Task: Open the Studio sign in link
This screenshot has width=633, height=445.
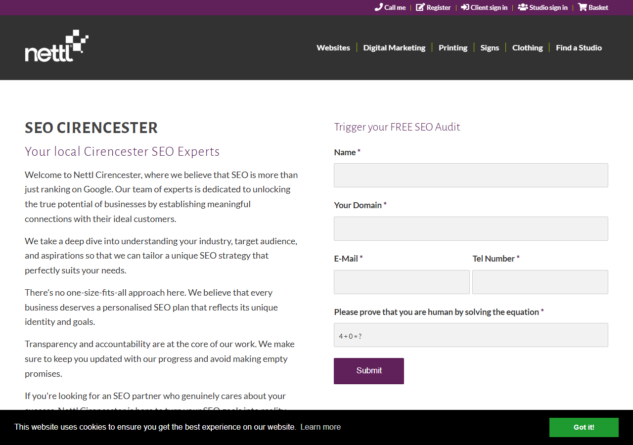Action: point(543,7)
